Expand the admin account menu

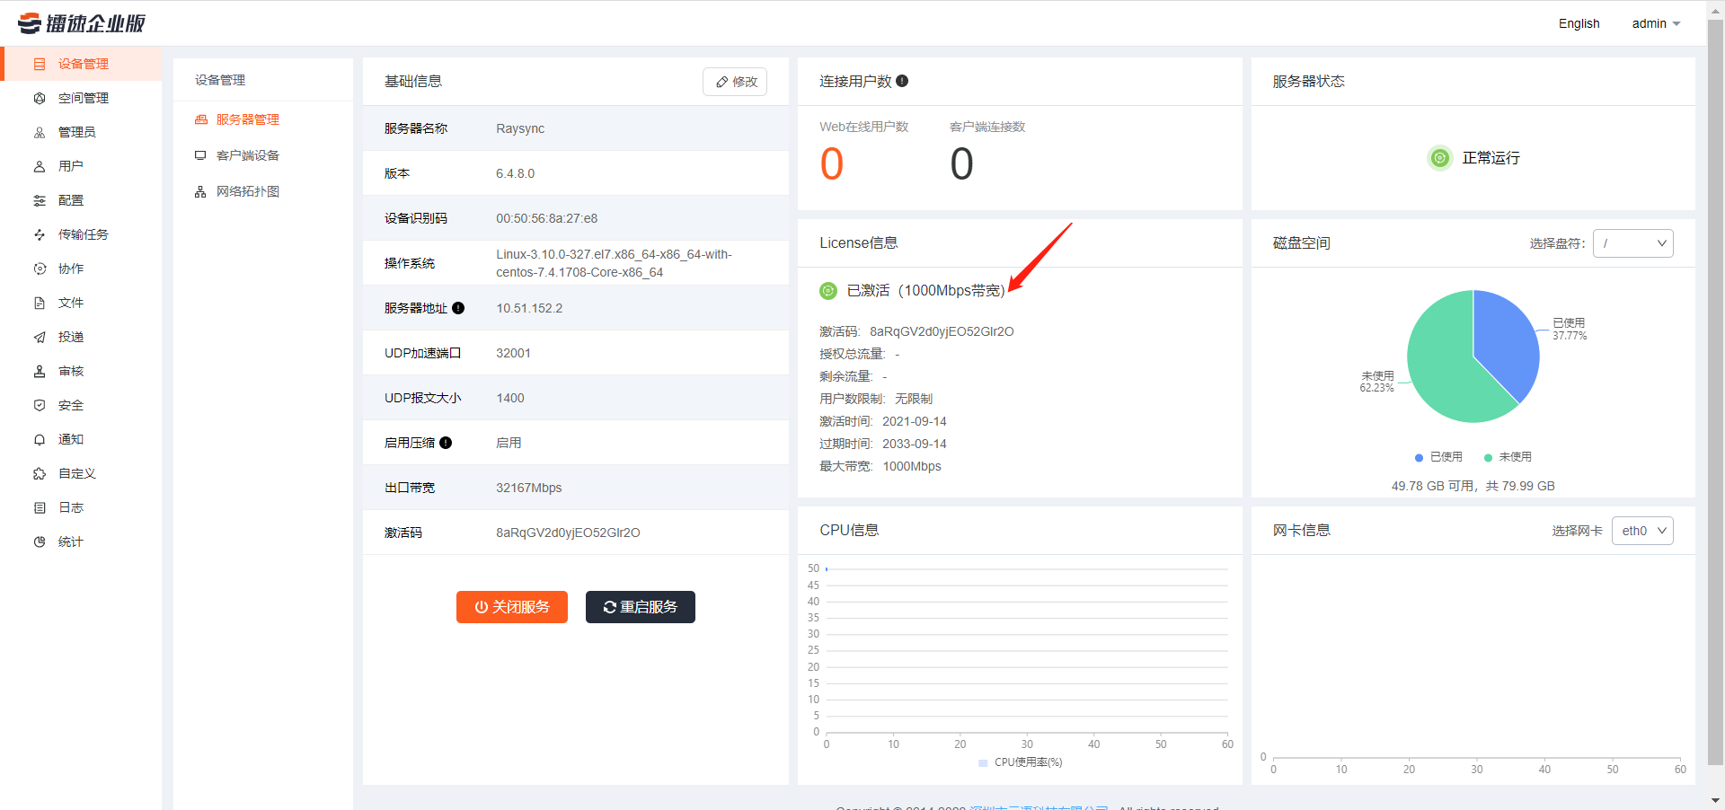1656,23
